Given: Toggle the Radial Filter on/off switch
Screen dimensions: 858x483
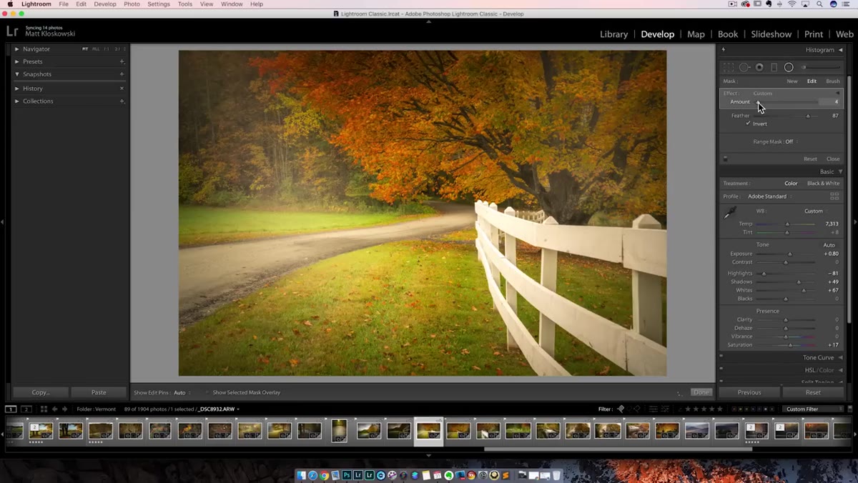Looking at the screenshot, I should 725,159.
